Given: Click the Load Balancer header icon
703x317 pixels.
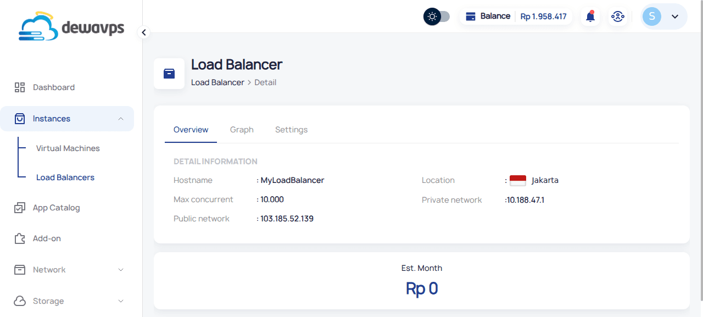Looking at the screenshot, I should pos(169,73).
